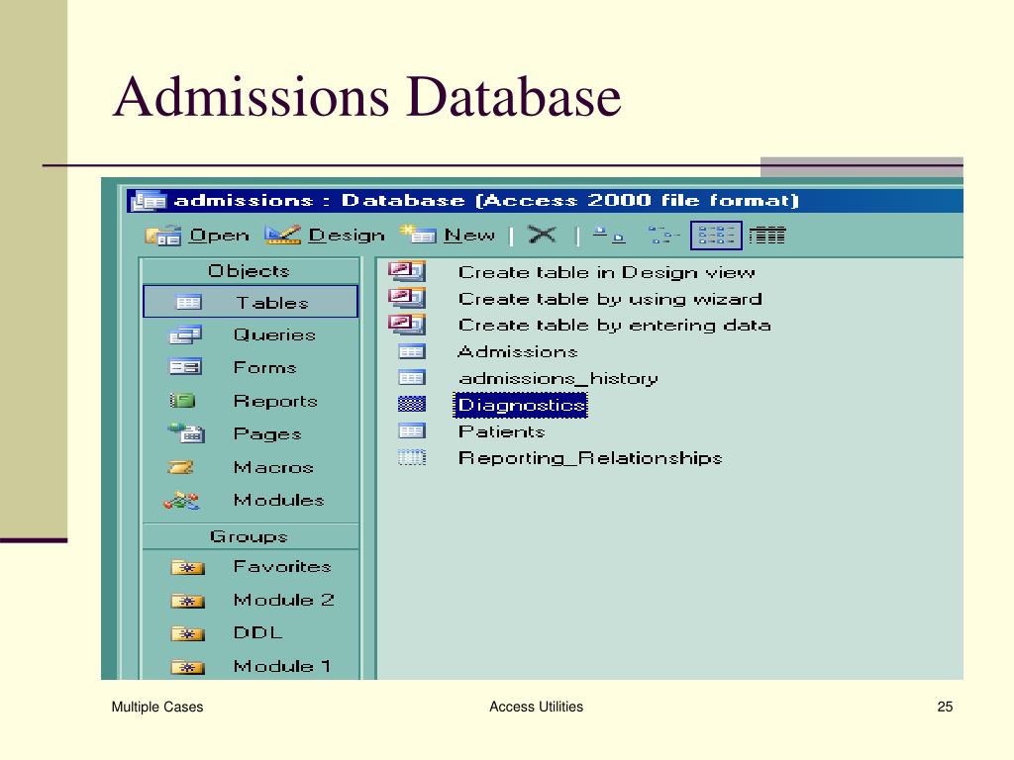Click icon beside 'Create table by using wizard'
The image size is (1014, 760).
pyautogui.click(x=407, y=297)
